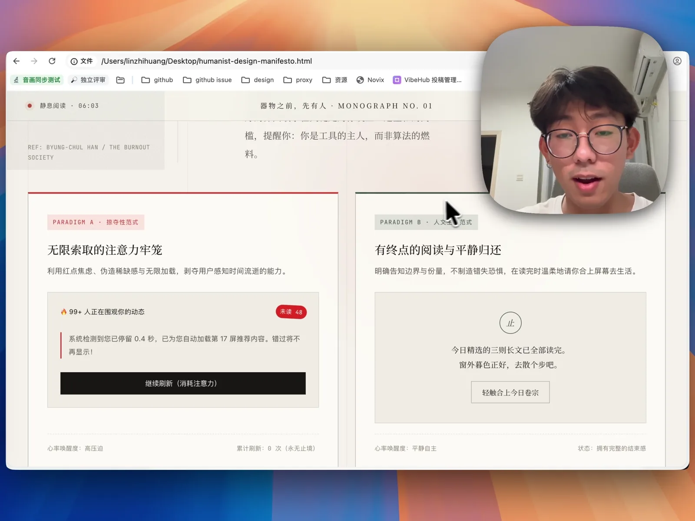Expand the proxy bookmark folder
695x521 pixels.
[x=298, y=80]
